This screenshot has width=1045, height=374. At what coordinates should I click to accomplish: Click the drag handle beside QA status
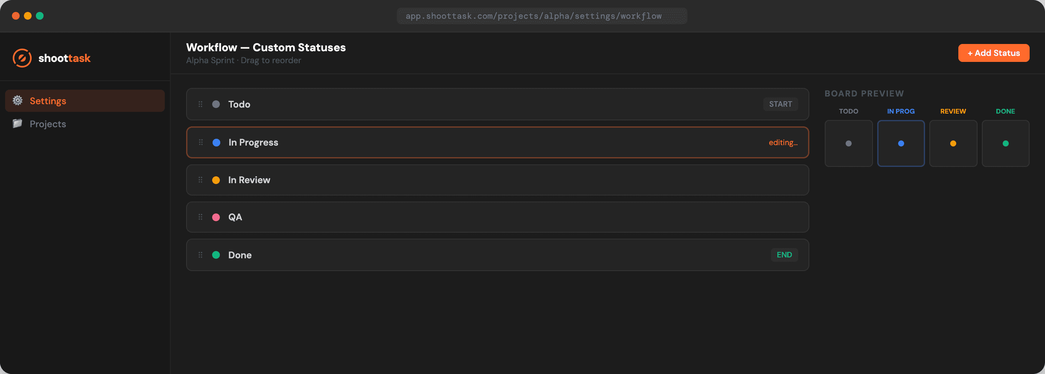tap(200, 217)
